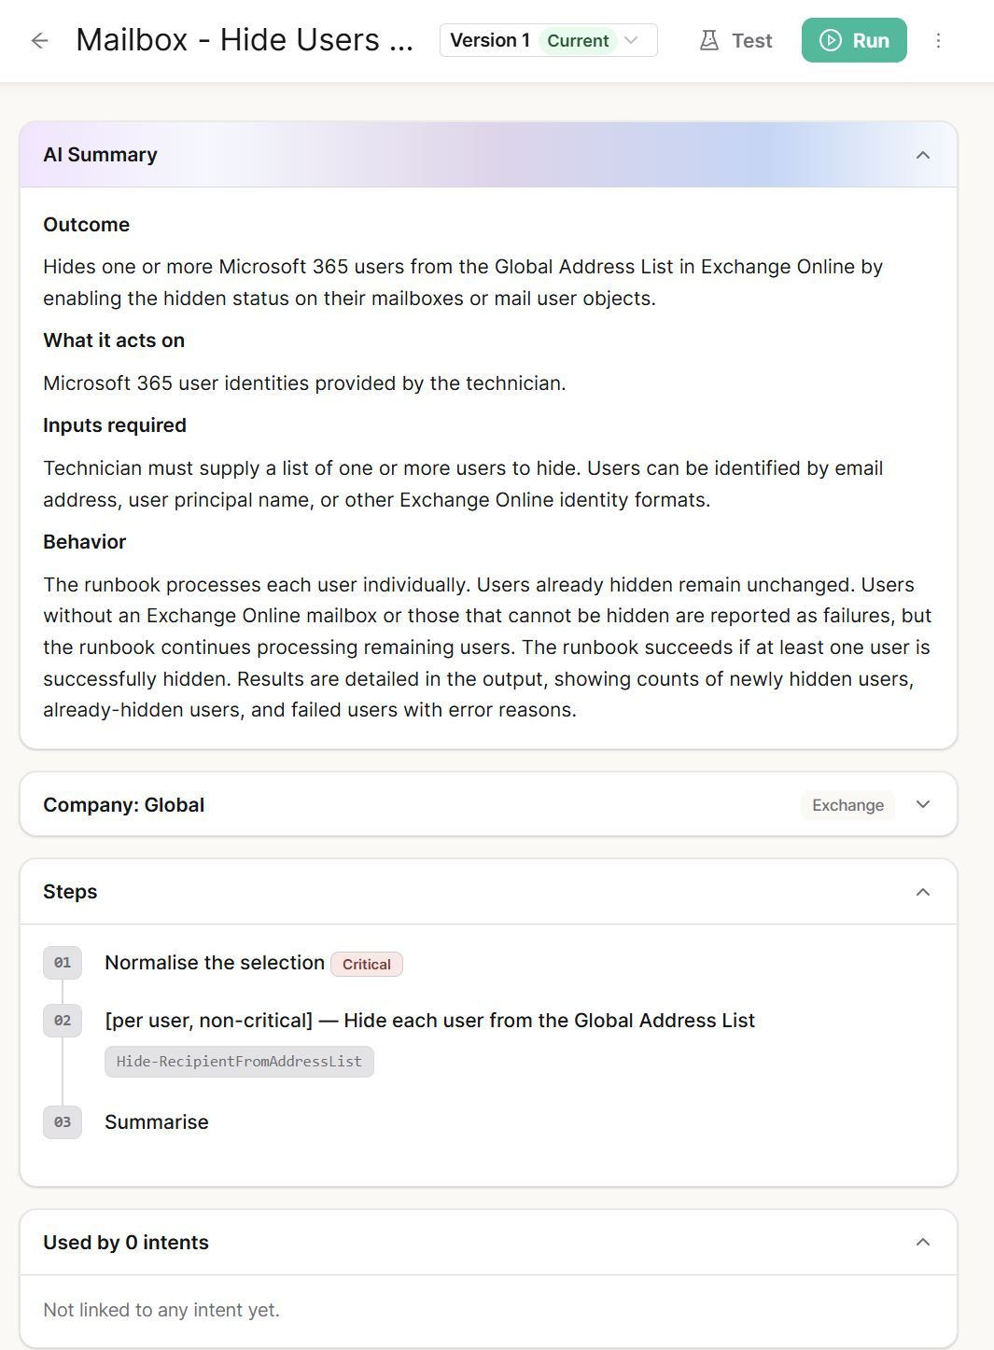Expand the Company: Global section
Viewport: 994px width, 1350px height.
coord(923,804)
